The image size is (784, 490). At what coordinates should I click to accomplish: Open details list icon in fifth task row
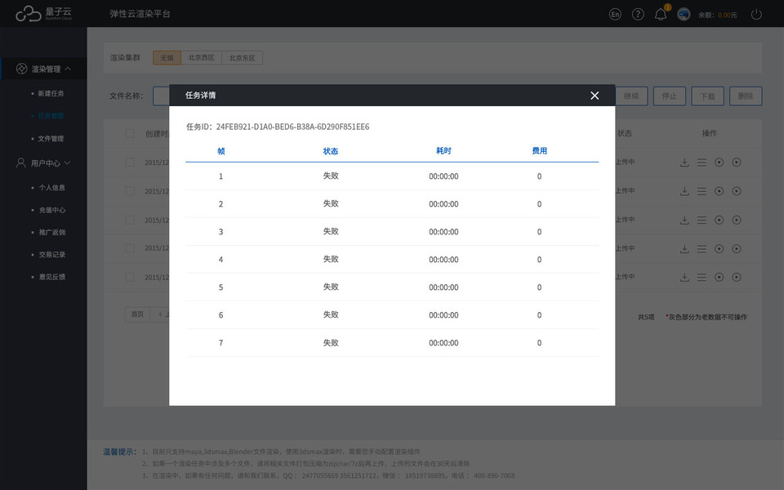702,277
